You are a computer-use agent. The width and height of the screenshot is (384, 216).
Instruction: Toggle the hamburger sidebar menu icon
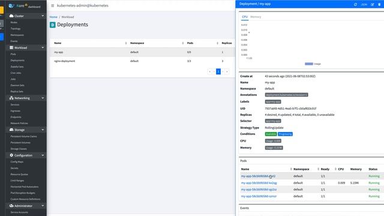(x=52, y=5)
